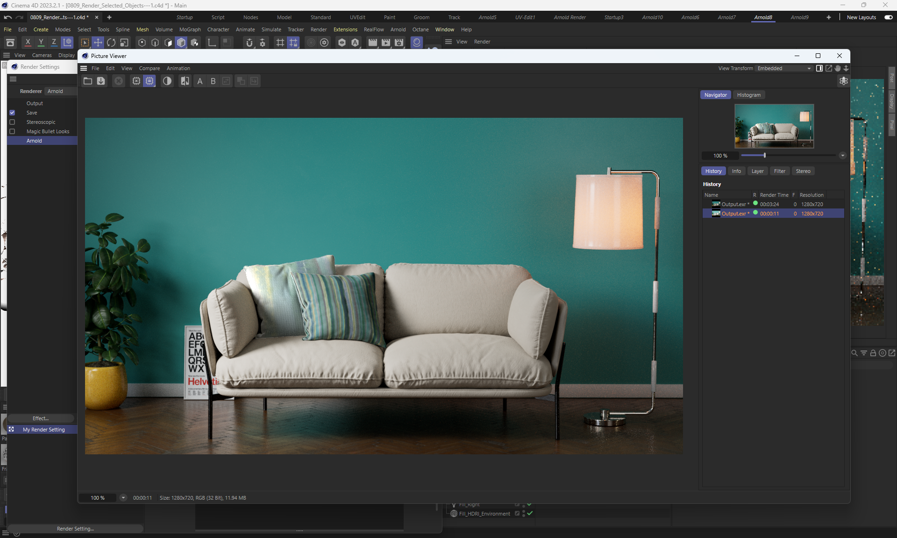The width and height of the screenshot is (897, 538).
Task: Click the Effect... button
Action: point(41,418)
